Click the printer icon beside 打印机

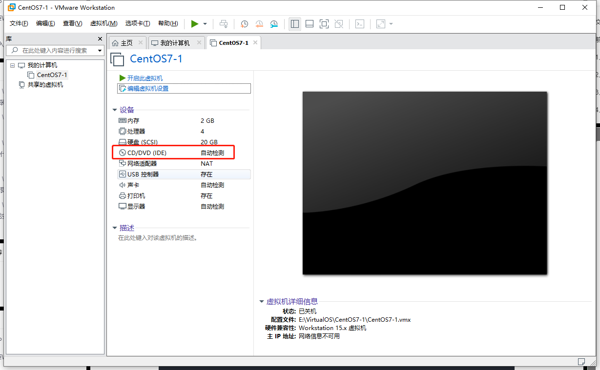123,195
